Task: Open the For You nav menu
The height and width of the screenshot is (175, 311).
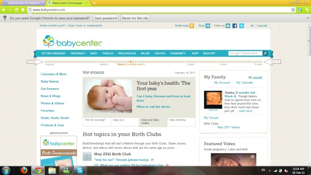Action: point(160,53)
